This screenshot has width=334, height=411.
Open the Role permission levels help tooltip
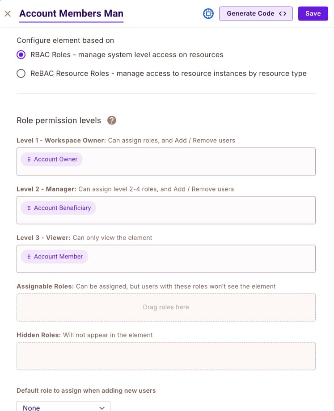point(111,120)
